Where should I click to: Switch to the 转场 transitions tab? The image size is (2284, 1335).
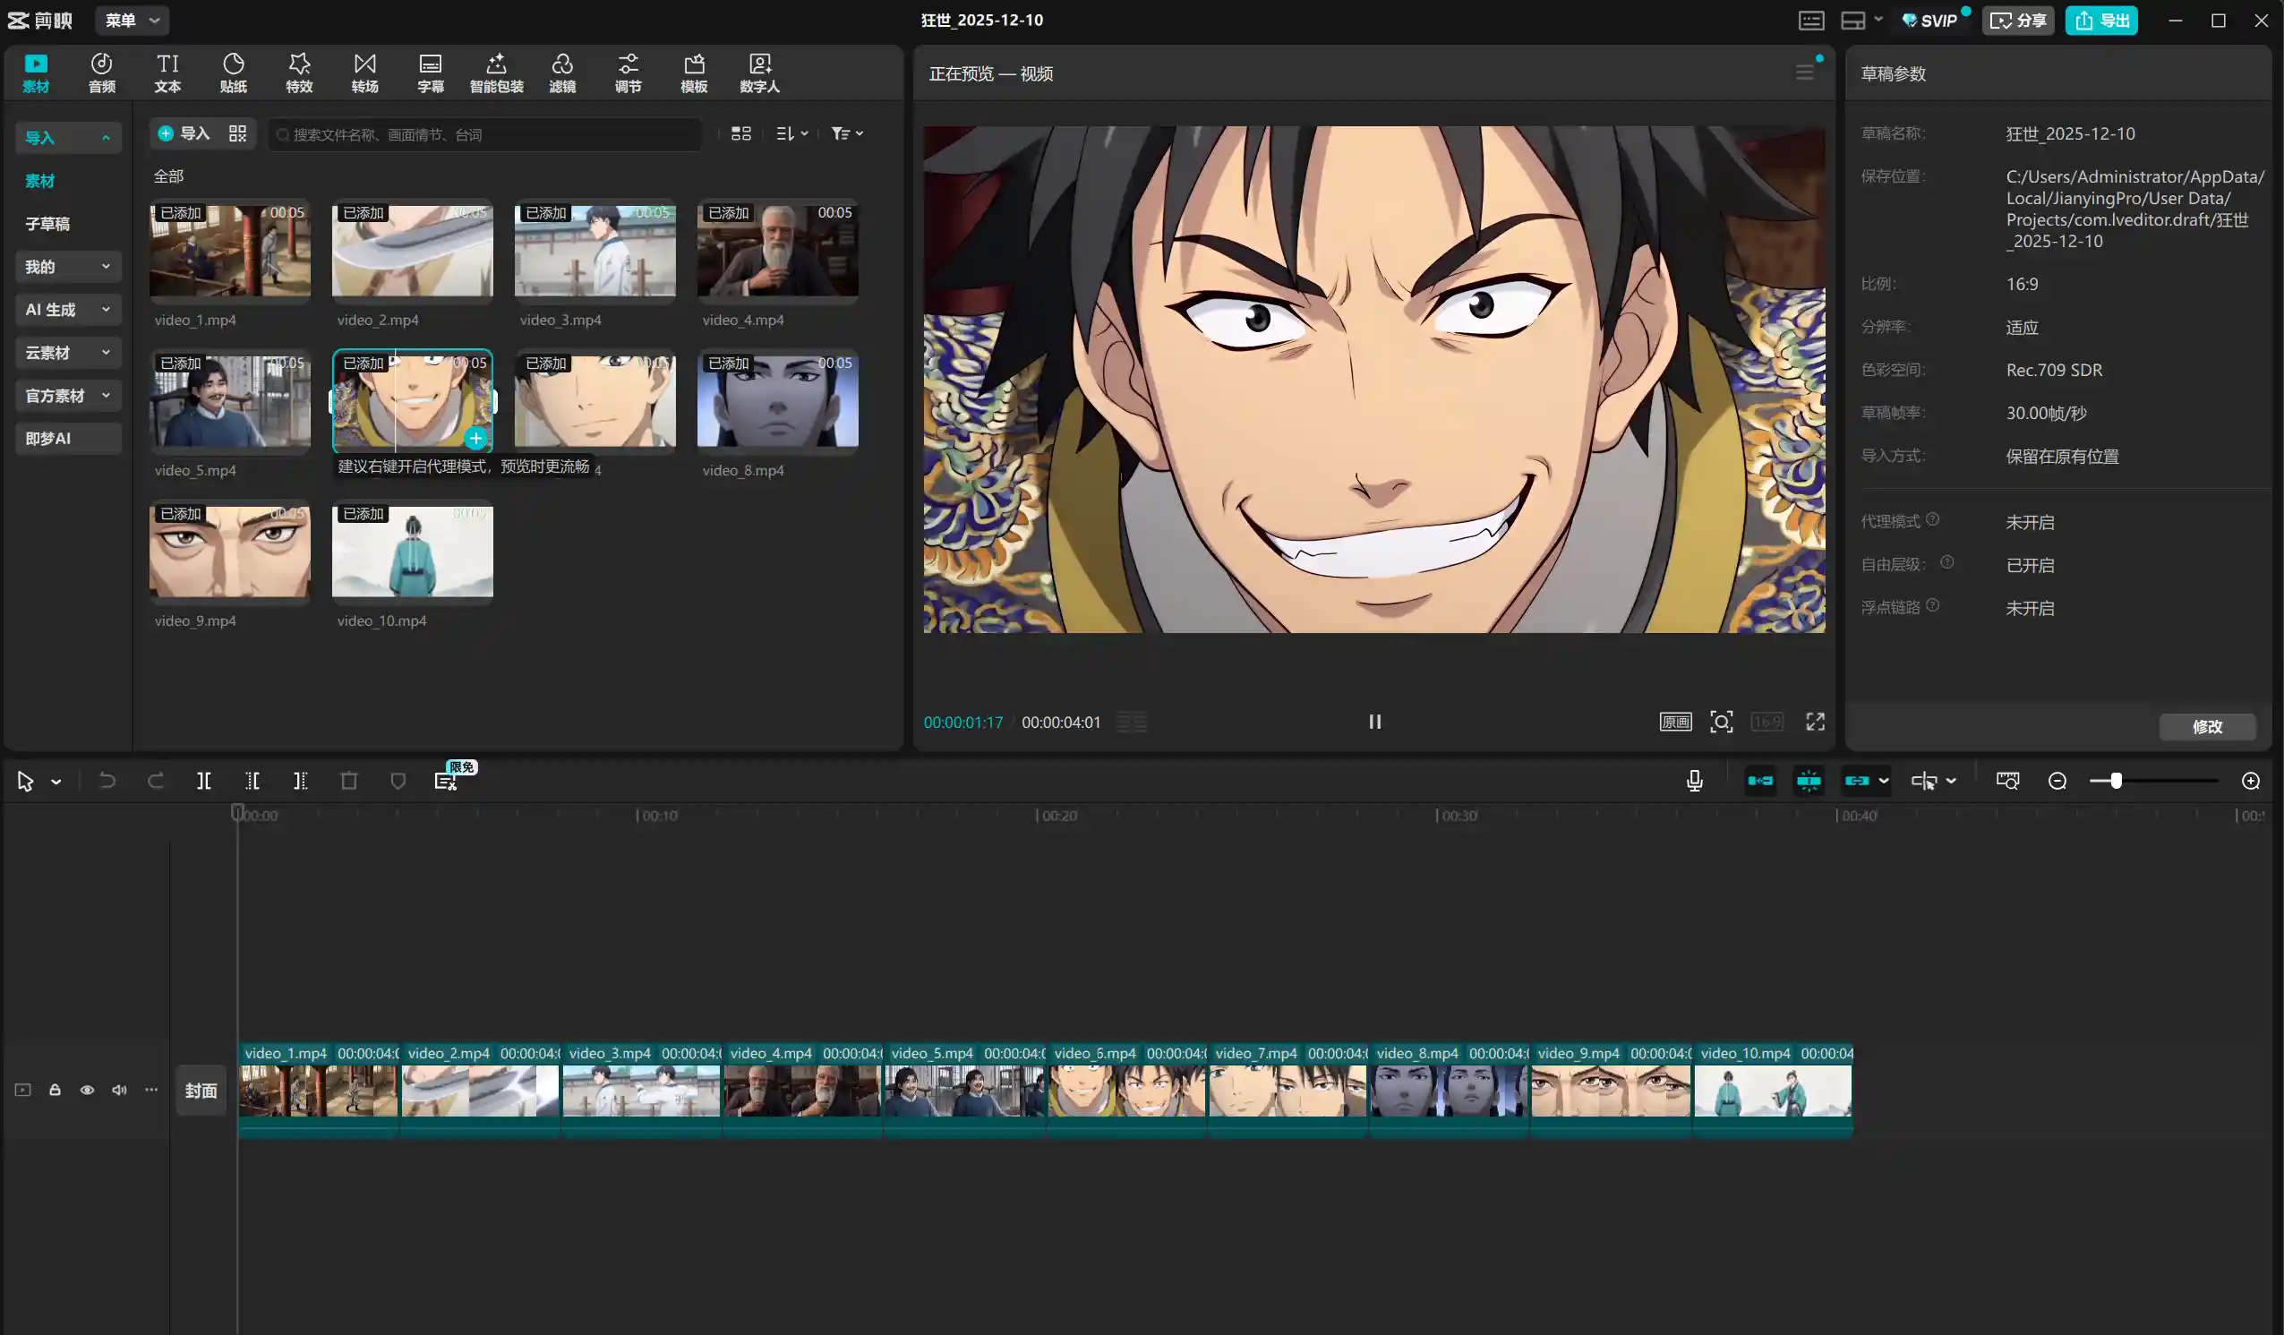364,73
